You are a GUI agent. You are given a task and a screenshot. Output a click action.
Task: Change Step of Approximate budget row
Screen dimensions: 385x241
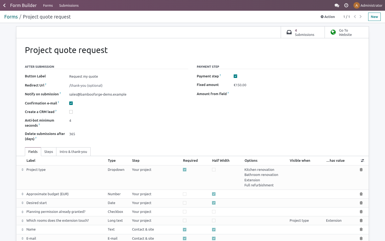pyautogui.click(x=142, y=194)
